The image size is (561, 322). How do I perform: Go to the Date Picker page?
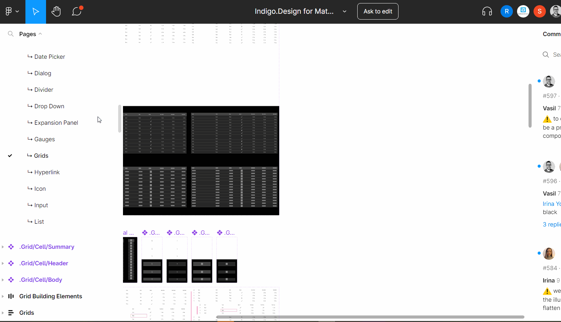49,57
